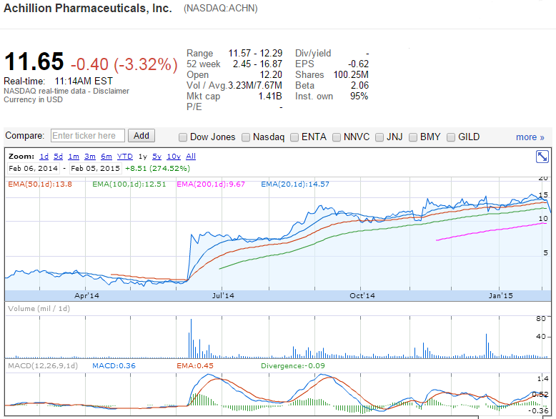Switch chart zoom to 3m
Screen dimensions: 556x419
(x=90, y=157)
